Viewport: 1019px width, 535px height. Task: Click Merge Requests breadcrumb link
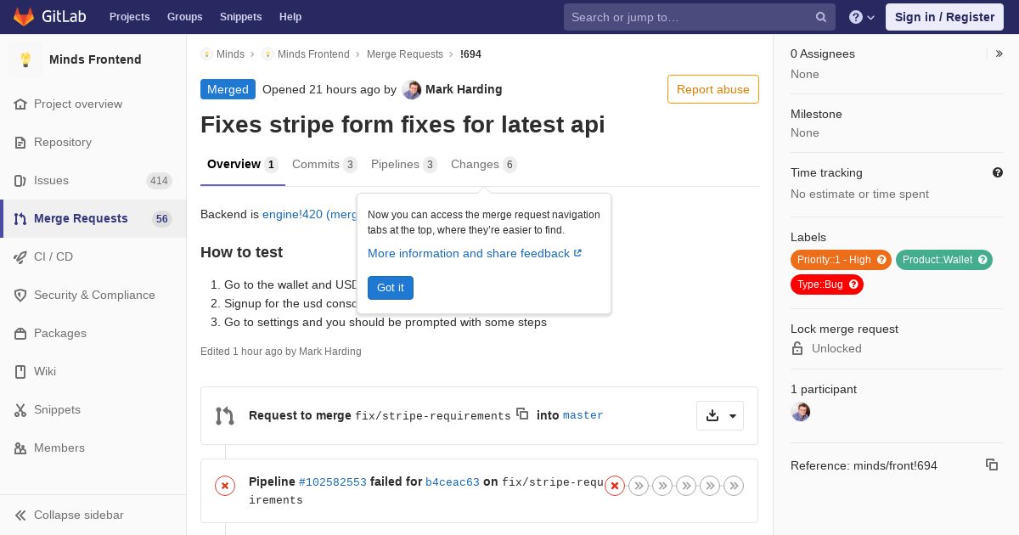(x=405, y=53)
